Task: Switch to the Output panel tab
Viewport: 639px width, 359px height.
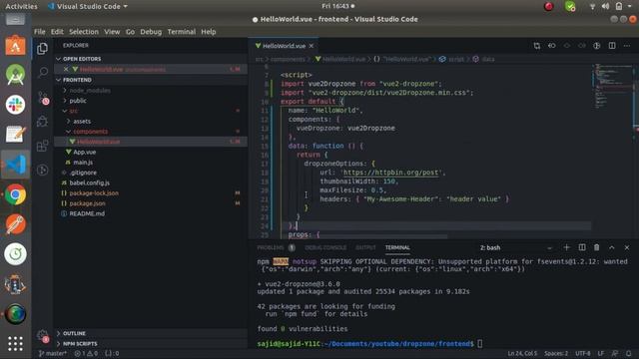Action: pos(365,247)
